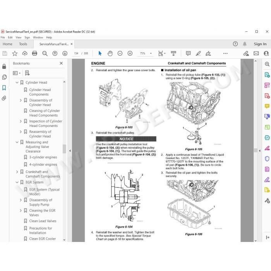
Task: Expand Disassembly of Supply Pump bookmark
Action: point(21,200)
